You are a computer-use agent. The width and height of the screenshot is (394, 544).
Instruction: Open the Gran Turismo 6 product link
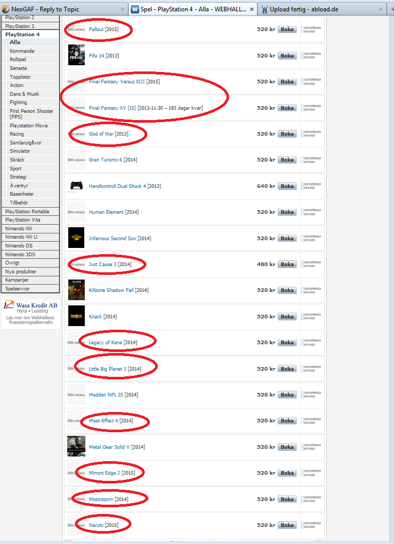105,159
